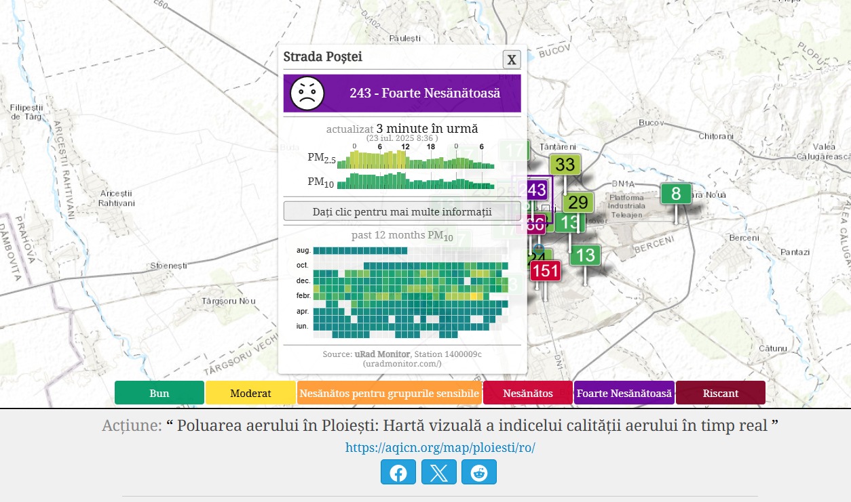Click the unhappy face icon in popup
Image resolution: width=851 pixels, height=502 pixels.
(307, 93)
